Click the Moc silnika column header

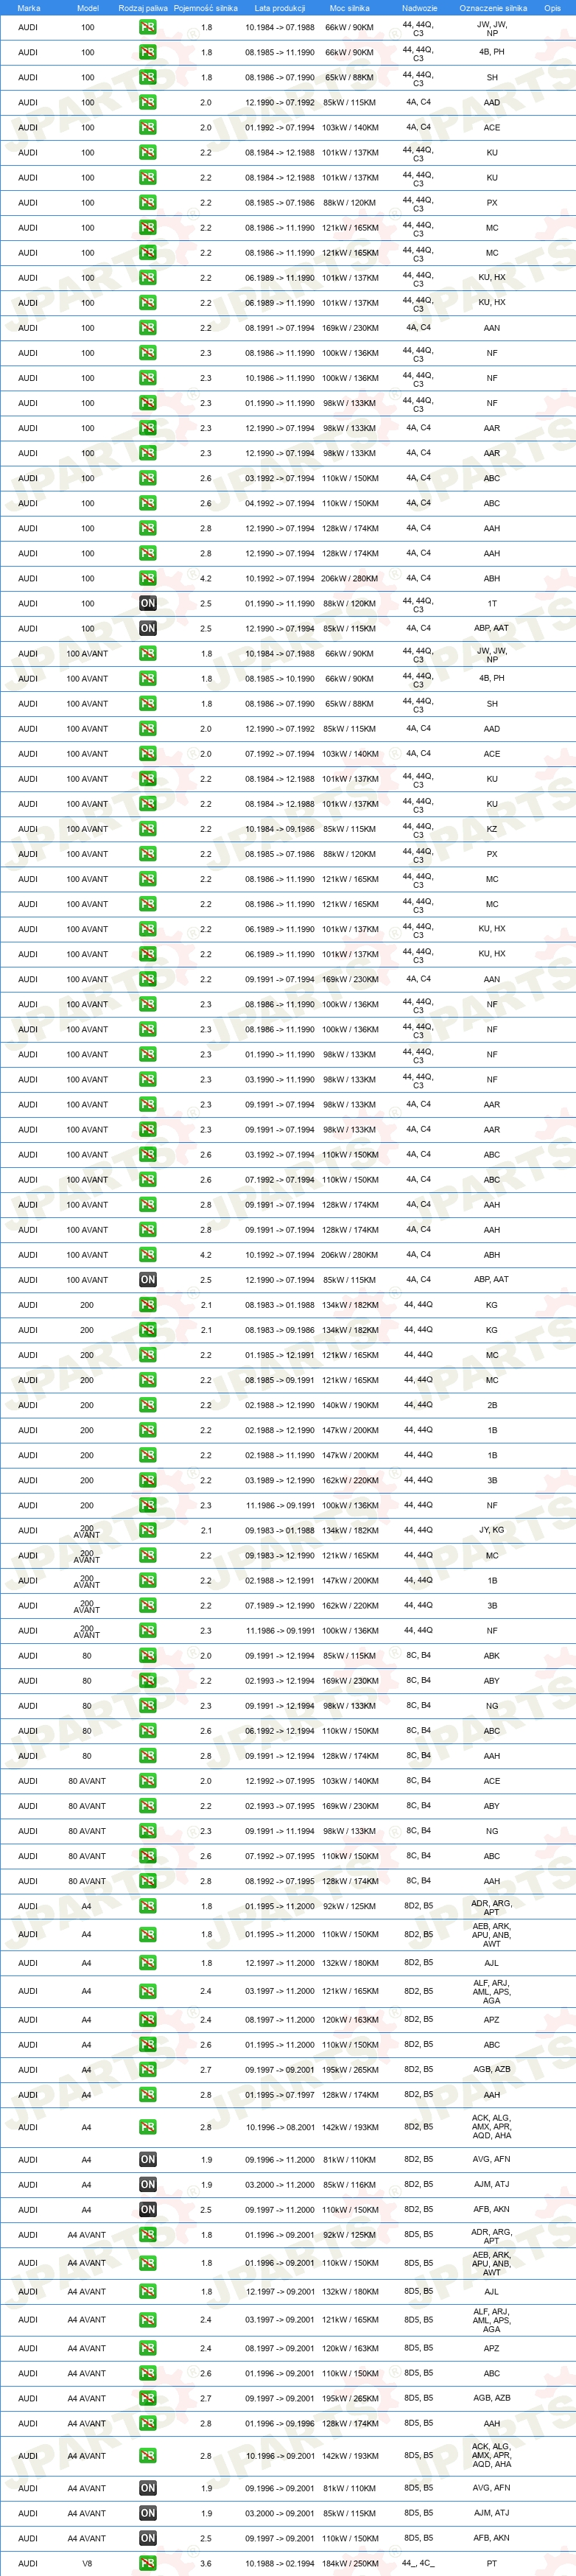point(350,8)
